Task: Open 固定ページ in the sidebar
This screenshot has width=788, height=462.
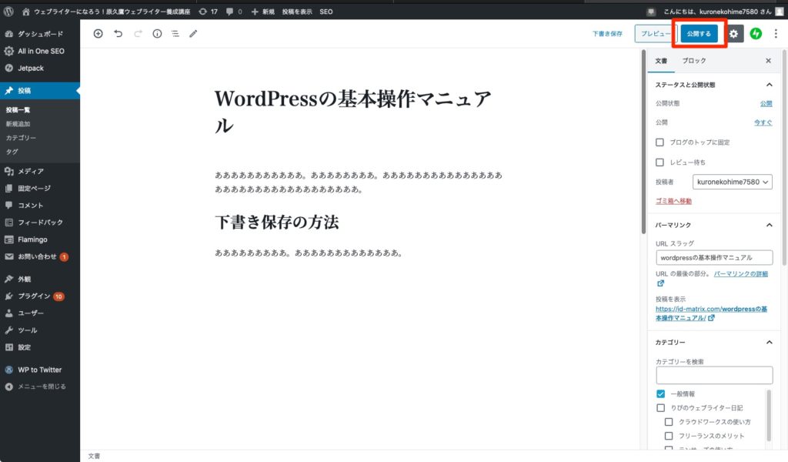Action: click(x=40, y=188)
